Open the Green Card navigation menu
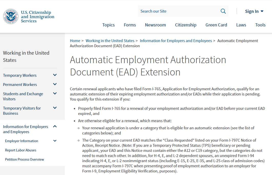272x175 pixels. coord(216,25)
